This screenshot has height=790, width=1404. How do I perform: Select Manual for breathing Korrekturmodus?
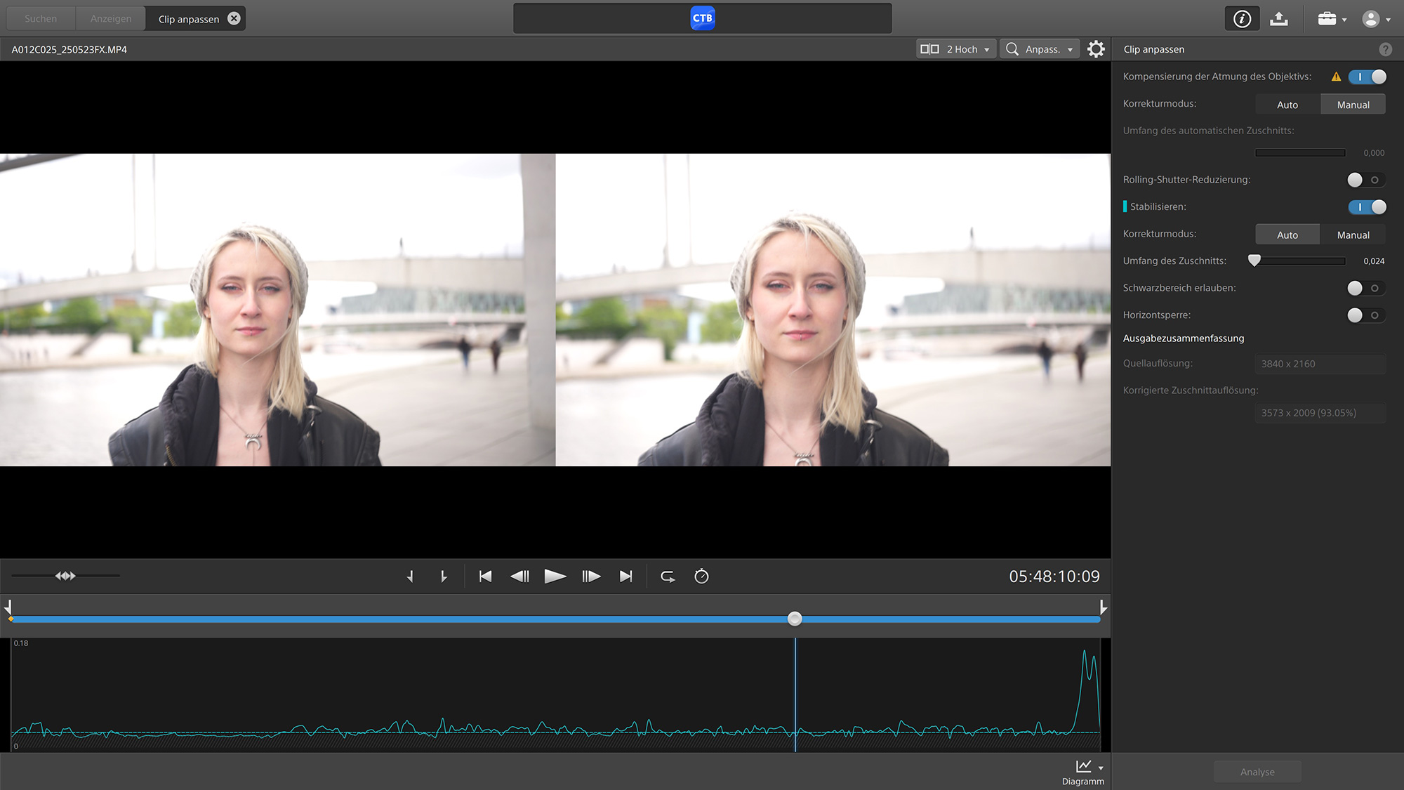click(x=1353, y=105)
